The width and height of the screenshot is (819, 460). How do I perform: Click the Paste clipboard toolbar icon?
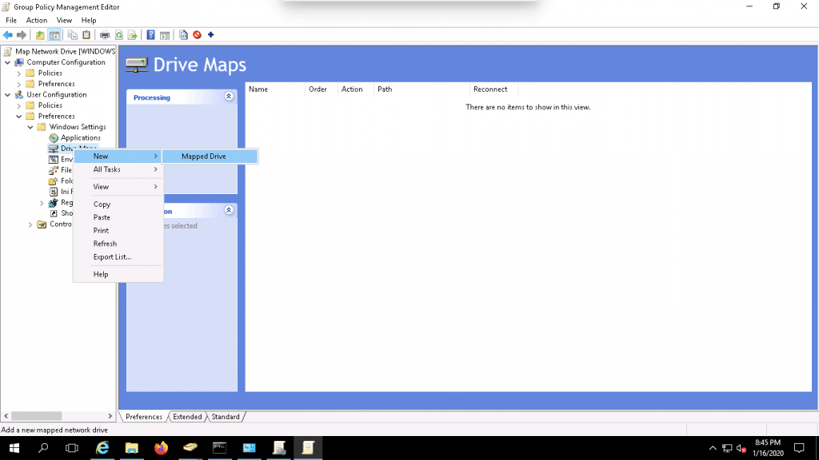coord(86,35)
